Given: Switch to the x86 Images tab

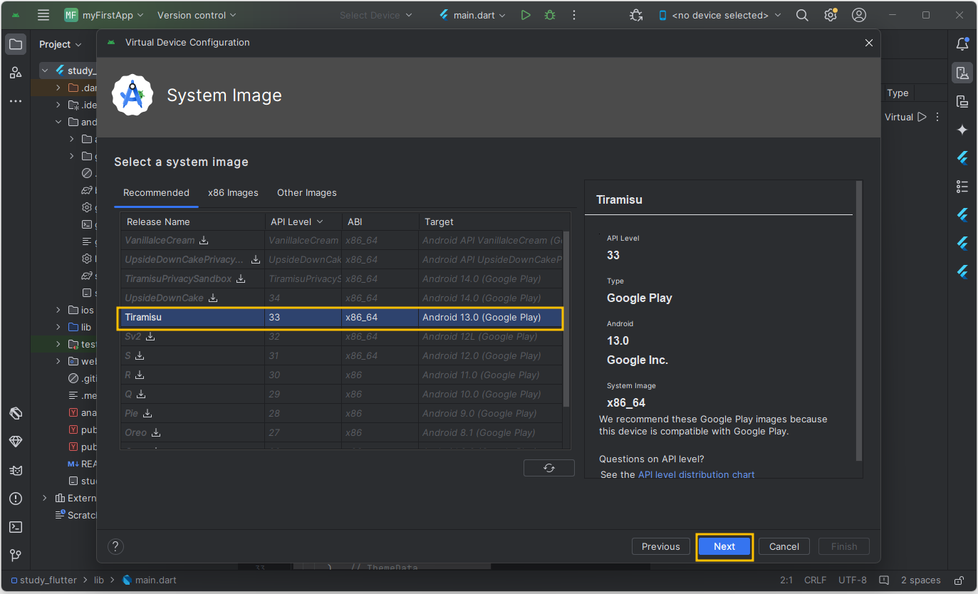Looking at the screenshot, I should click(233, 192).
